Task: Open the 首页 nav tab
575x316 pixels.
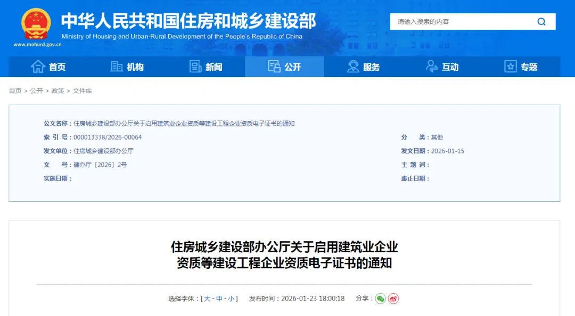Action: click(x=48, y=67)
